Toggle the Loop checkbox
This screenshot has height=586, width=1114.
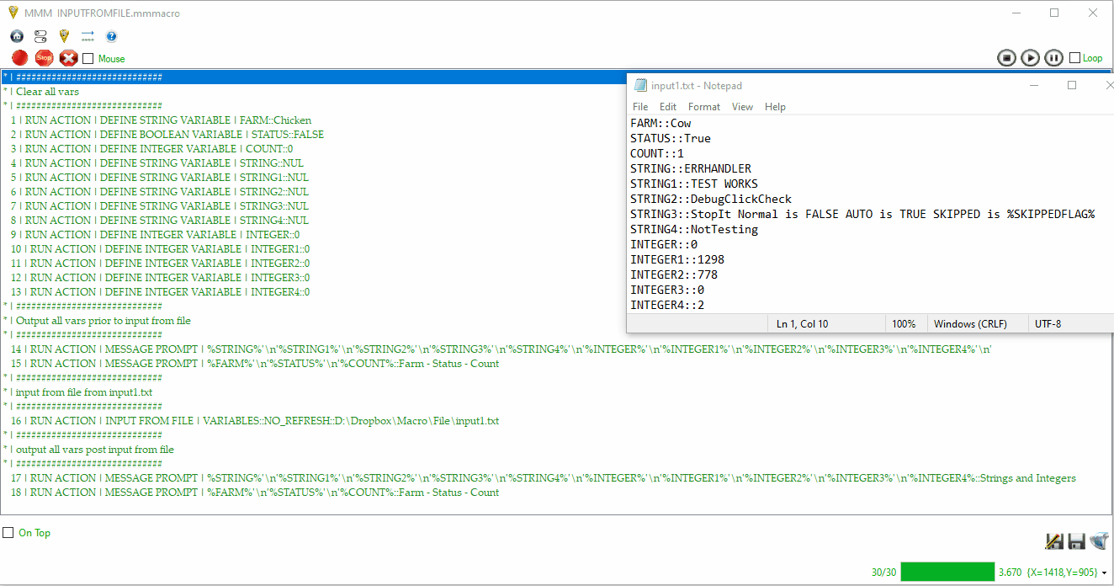coord(1074,58)
